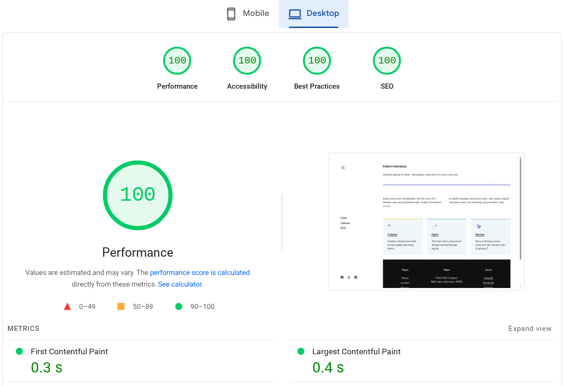Open the See calculator link

(180, 284)
